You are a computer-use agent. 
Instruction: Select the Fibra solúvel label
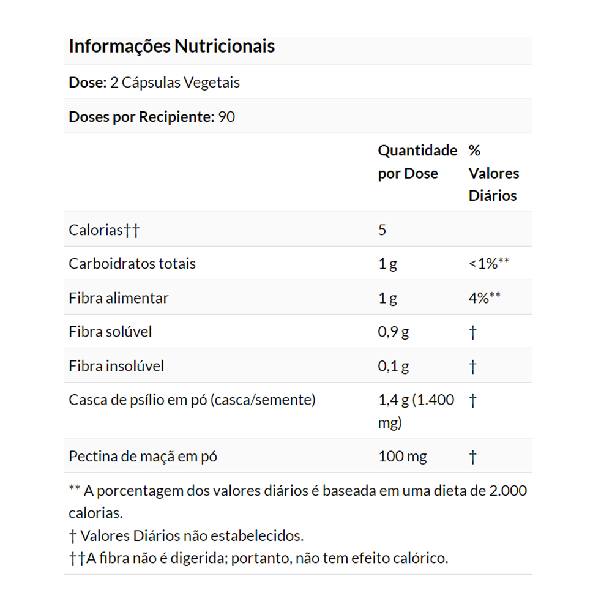click(x=110, y=332)
